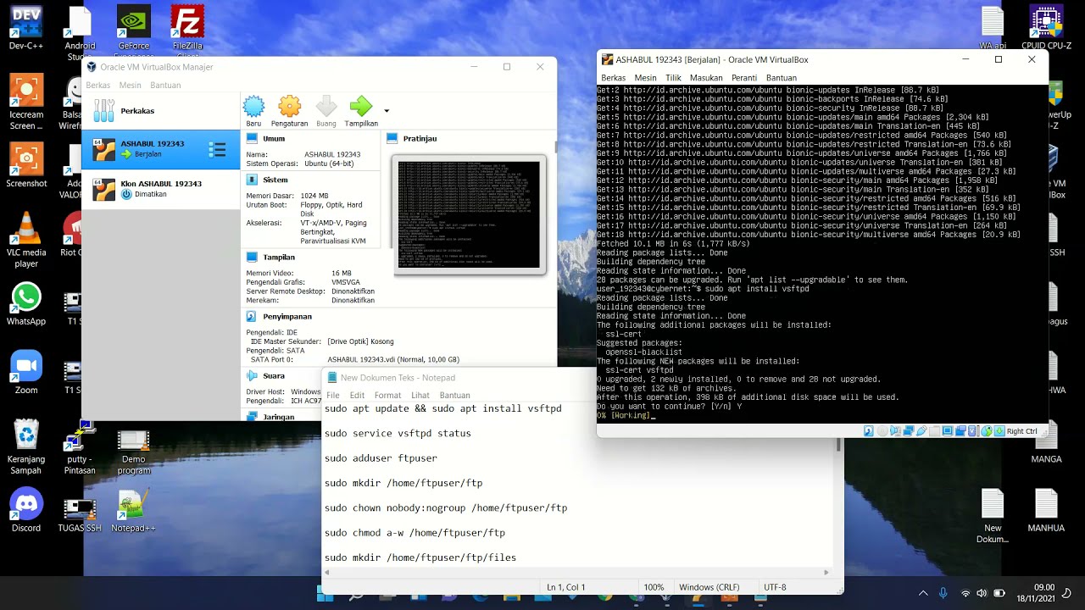Open Format menu in Notepad

point(387,395)
